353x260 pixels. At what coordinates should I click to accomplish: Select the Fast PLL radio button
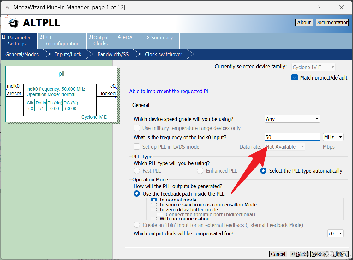coord(137,171)
